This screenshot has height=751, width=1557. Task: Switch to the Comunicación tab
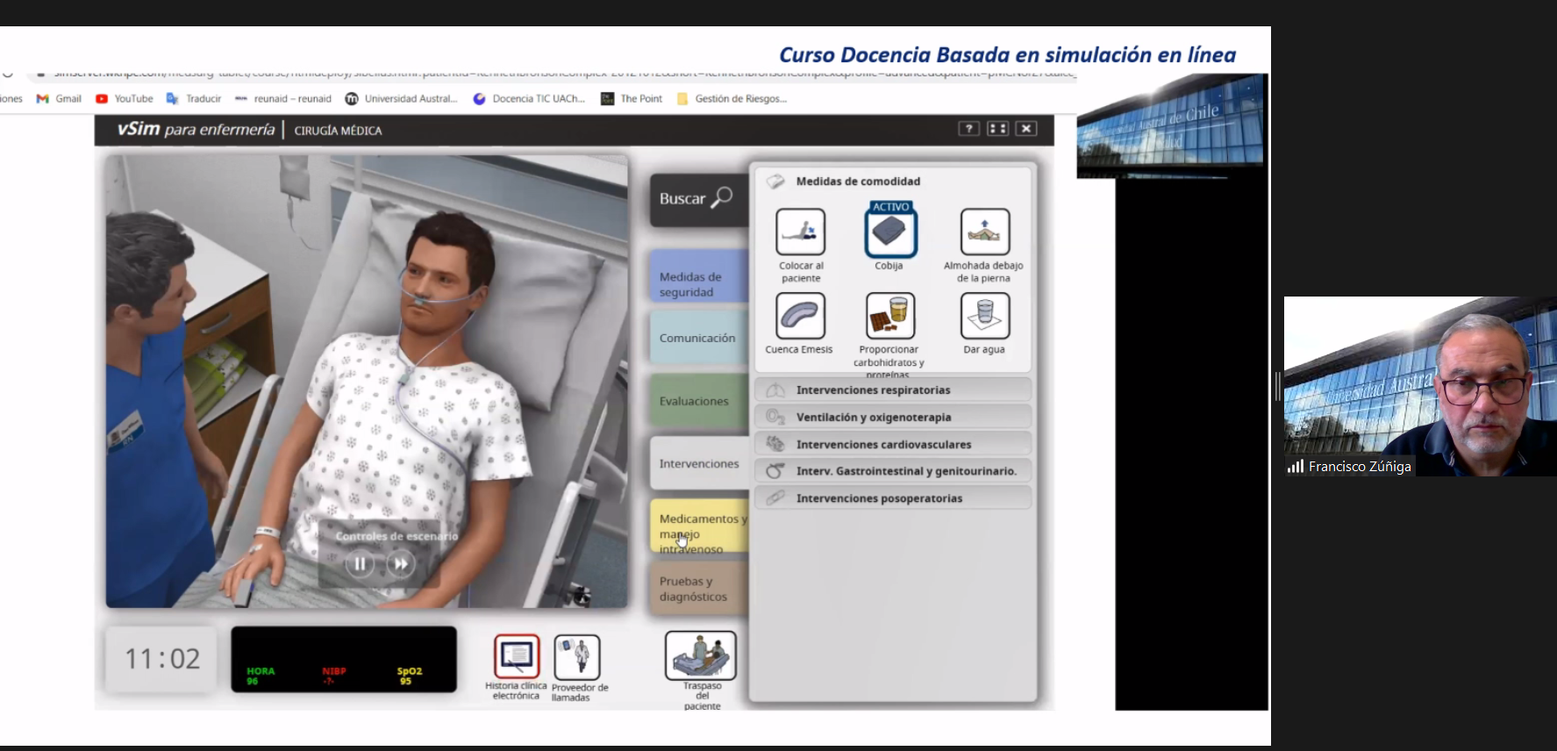point(698,338)
